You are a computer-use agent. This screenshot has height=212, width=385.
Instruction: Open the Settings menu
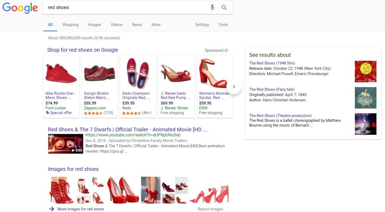pos(202,25)
